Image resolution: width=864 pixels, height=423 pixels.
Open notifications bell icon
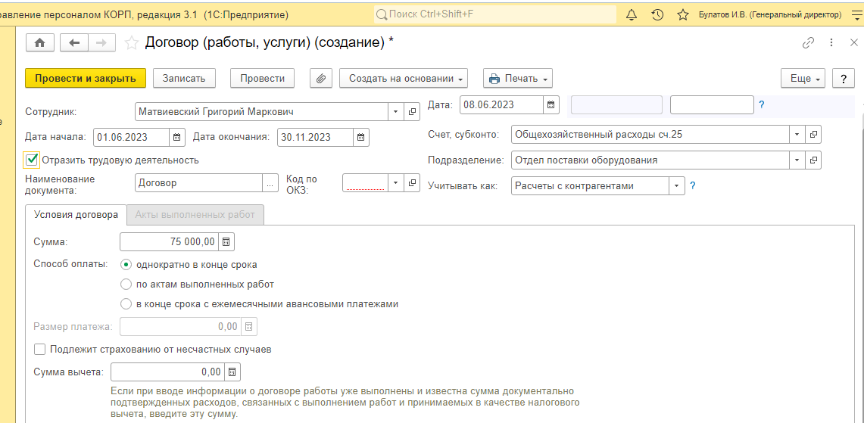[632, 14]
